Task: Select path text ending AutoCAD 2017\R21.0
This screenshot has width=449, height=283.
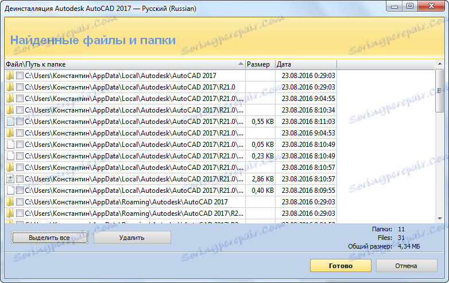Action: point(130,87)
